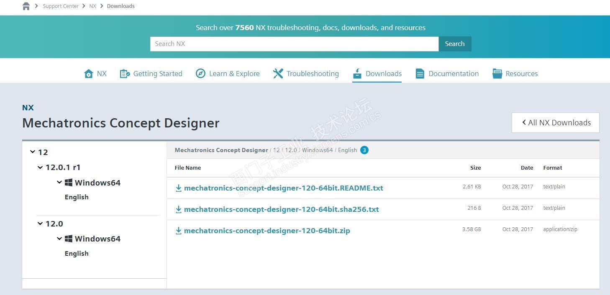Download mechatronics-concept-designer-120-64bit.README.txt
Screen dimensions: 610x295
tap(284, 188)
